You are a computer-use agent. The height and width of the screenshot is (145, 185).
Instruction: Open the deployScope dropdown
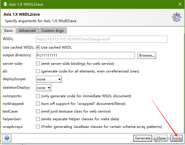49,79
